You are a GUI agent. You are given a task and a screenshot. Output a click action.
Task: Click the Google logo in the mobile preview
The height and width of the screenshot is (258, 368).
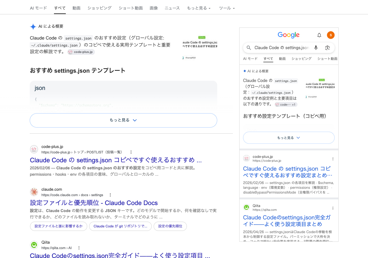pos(288,35)
